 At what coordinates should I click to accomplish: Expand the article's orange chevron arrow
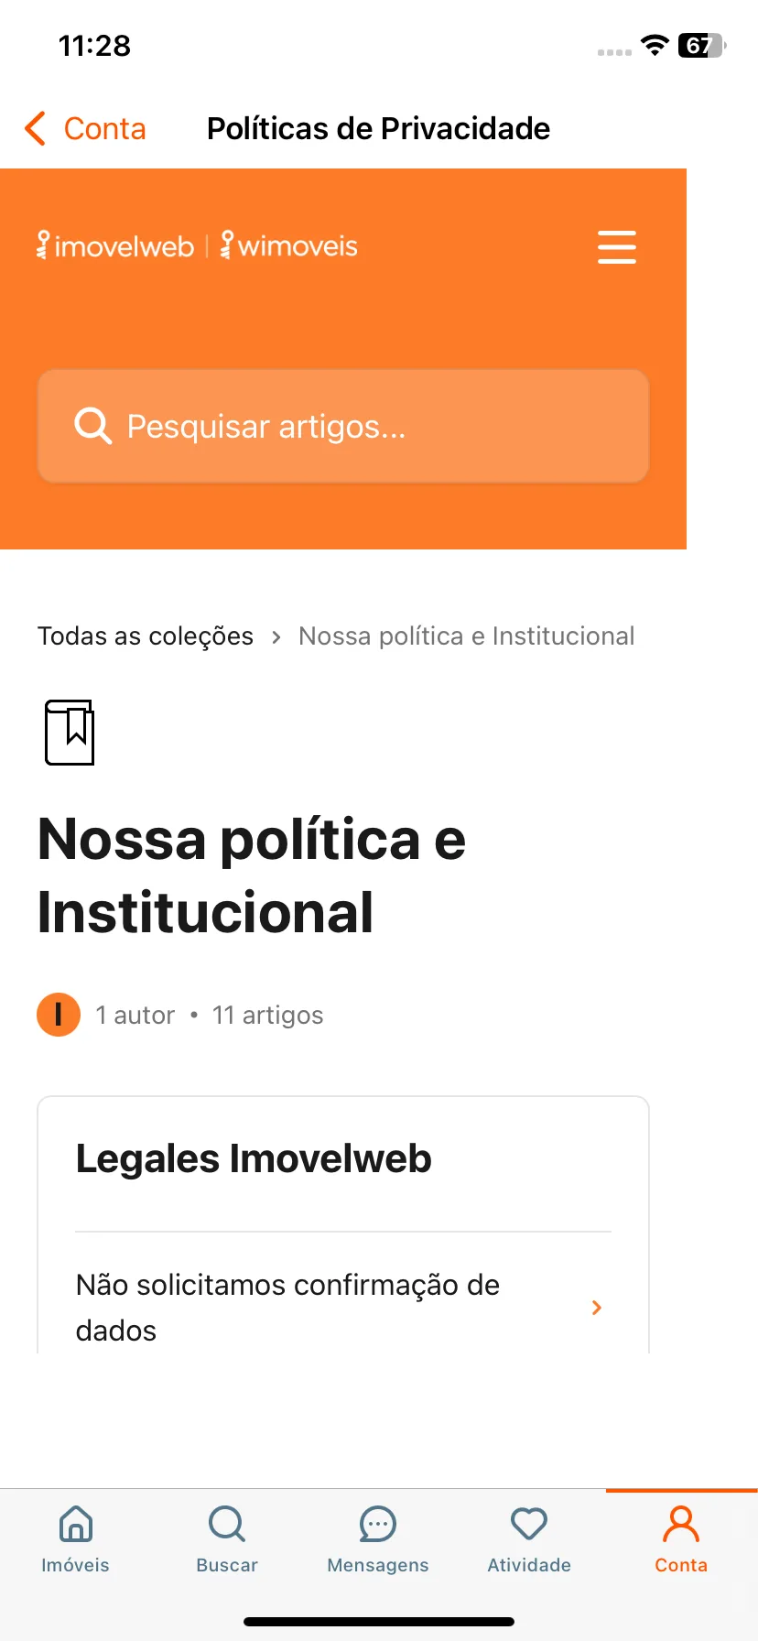coord(597,1308)
